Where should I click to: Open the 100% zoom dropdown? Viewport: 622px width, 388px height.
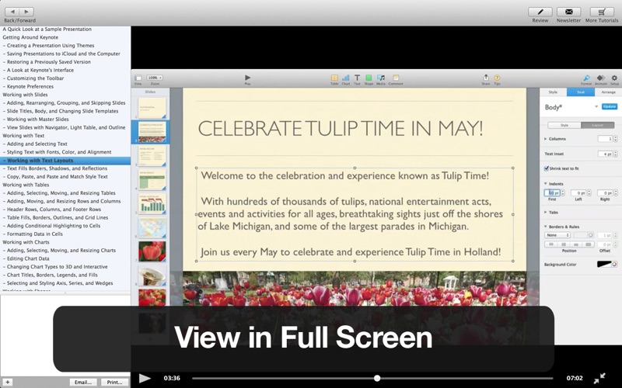154,78
